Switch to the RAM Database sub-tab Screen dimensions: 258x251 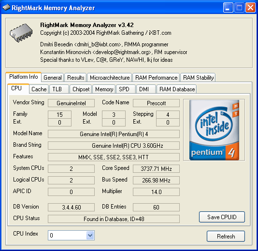pos(177,89)
